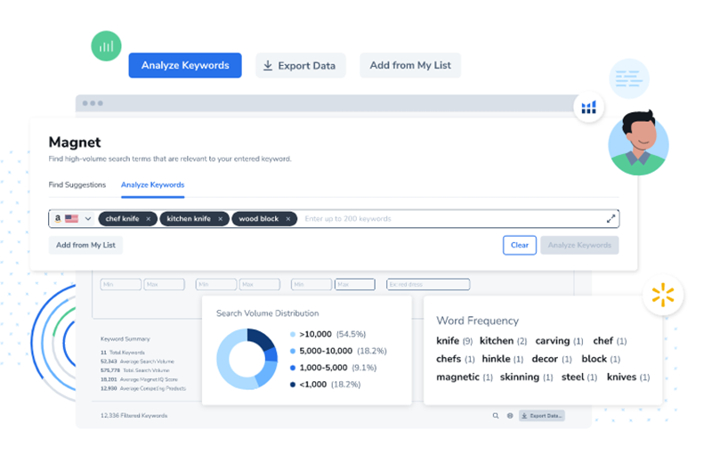Click the word 'hinkle' in Word Frequency
This screenshot has height=463, width=720.
click(x=496, y=359)
